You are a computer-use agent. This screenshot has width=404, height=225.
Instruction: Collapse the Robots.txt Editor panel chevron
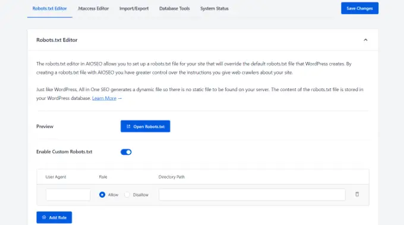coord(365,40)
